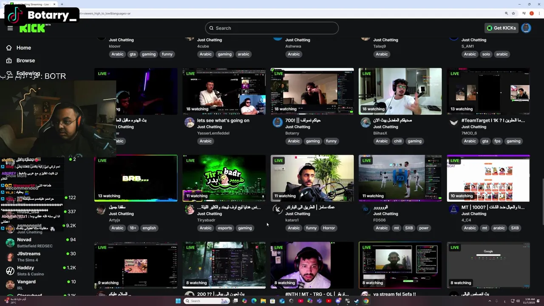Open YasserLemfeddel channel avatar
The width and height of the screenshot is (544, 306).
[189, 123]
